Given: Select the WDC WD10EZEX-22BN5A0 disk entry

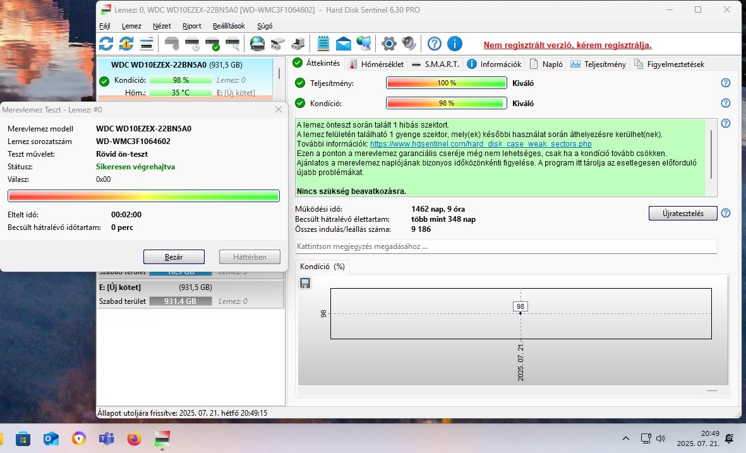Looking at the screenshot, I should click(x=185, y=79).
